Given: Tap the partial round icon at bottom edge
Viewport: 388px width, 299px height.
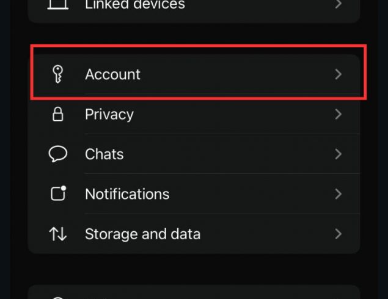Looking at the screenshot, I should [58, 297].
